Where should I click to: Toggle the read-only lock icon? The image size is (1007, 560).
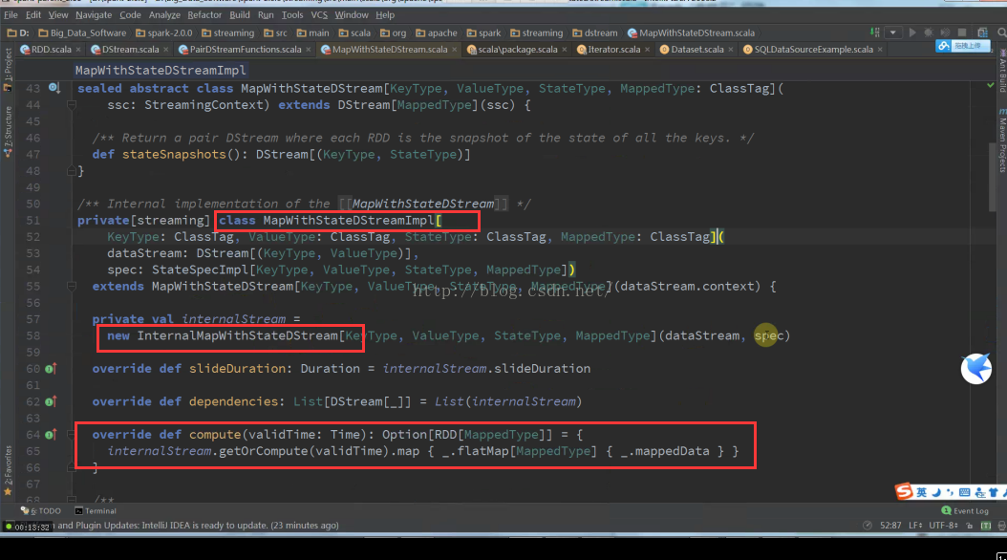(x=970, y=525)
